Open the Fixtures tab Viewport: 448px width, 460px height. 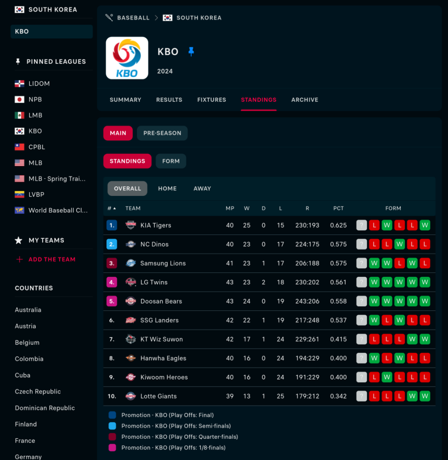click(211, 100)
